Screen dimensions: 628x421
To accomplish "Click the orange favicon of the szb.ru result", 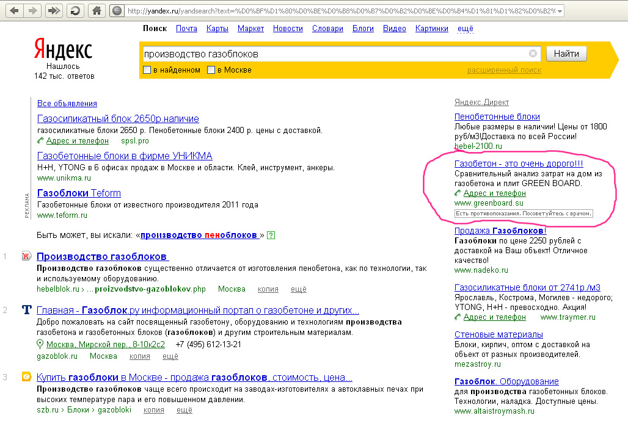I will pyautogui.click(x=26, y=376).
